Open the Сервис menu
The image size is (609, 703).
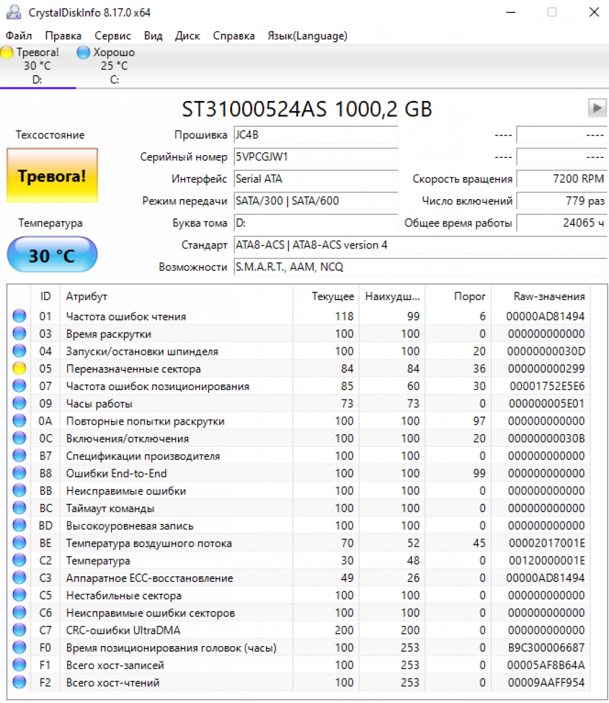tap(113, 36)
